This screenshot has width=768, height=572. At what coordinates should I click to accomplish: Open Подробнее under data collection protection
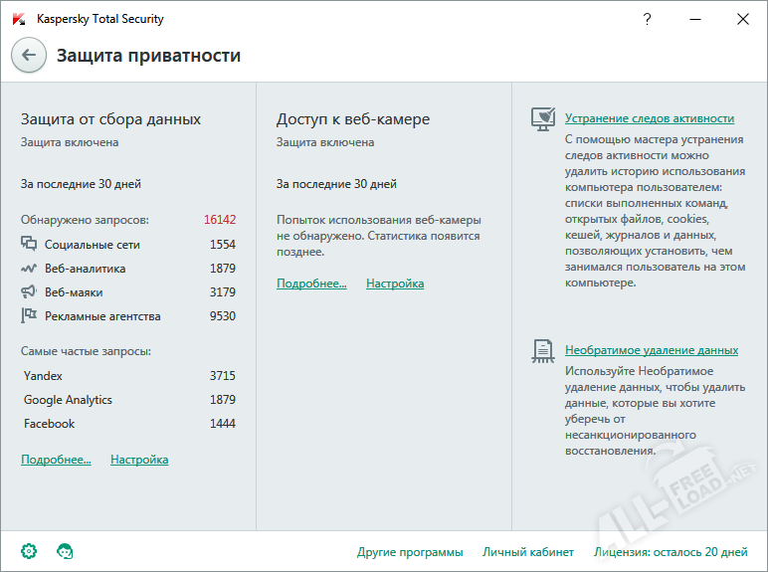pos(56,460)
